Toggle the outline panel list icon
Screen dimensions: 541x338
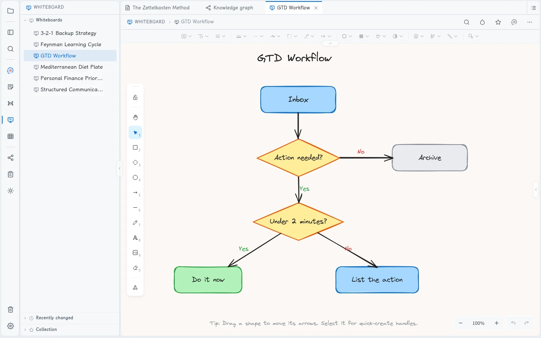coord(533,8)
